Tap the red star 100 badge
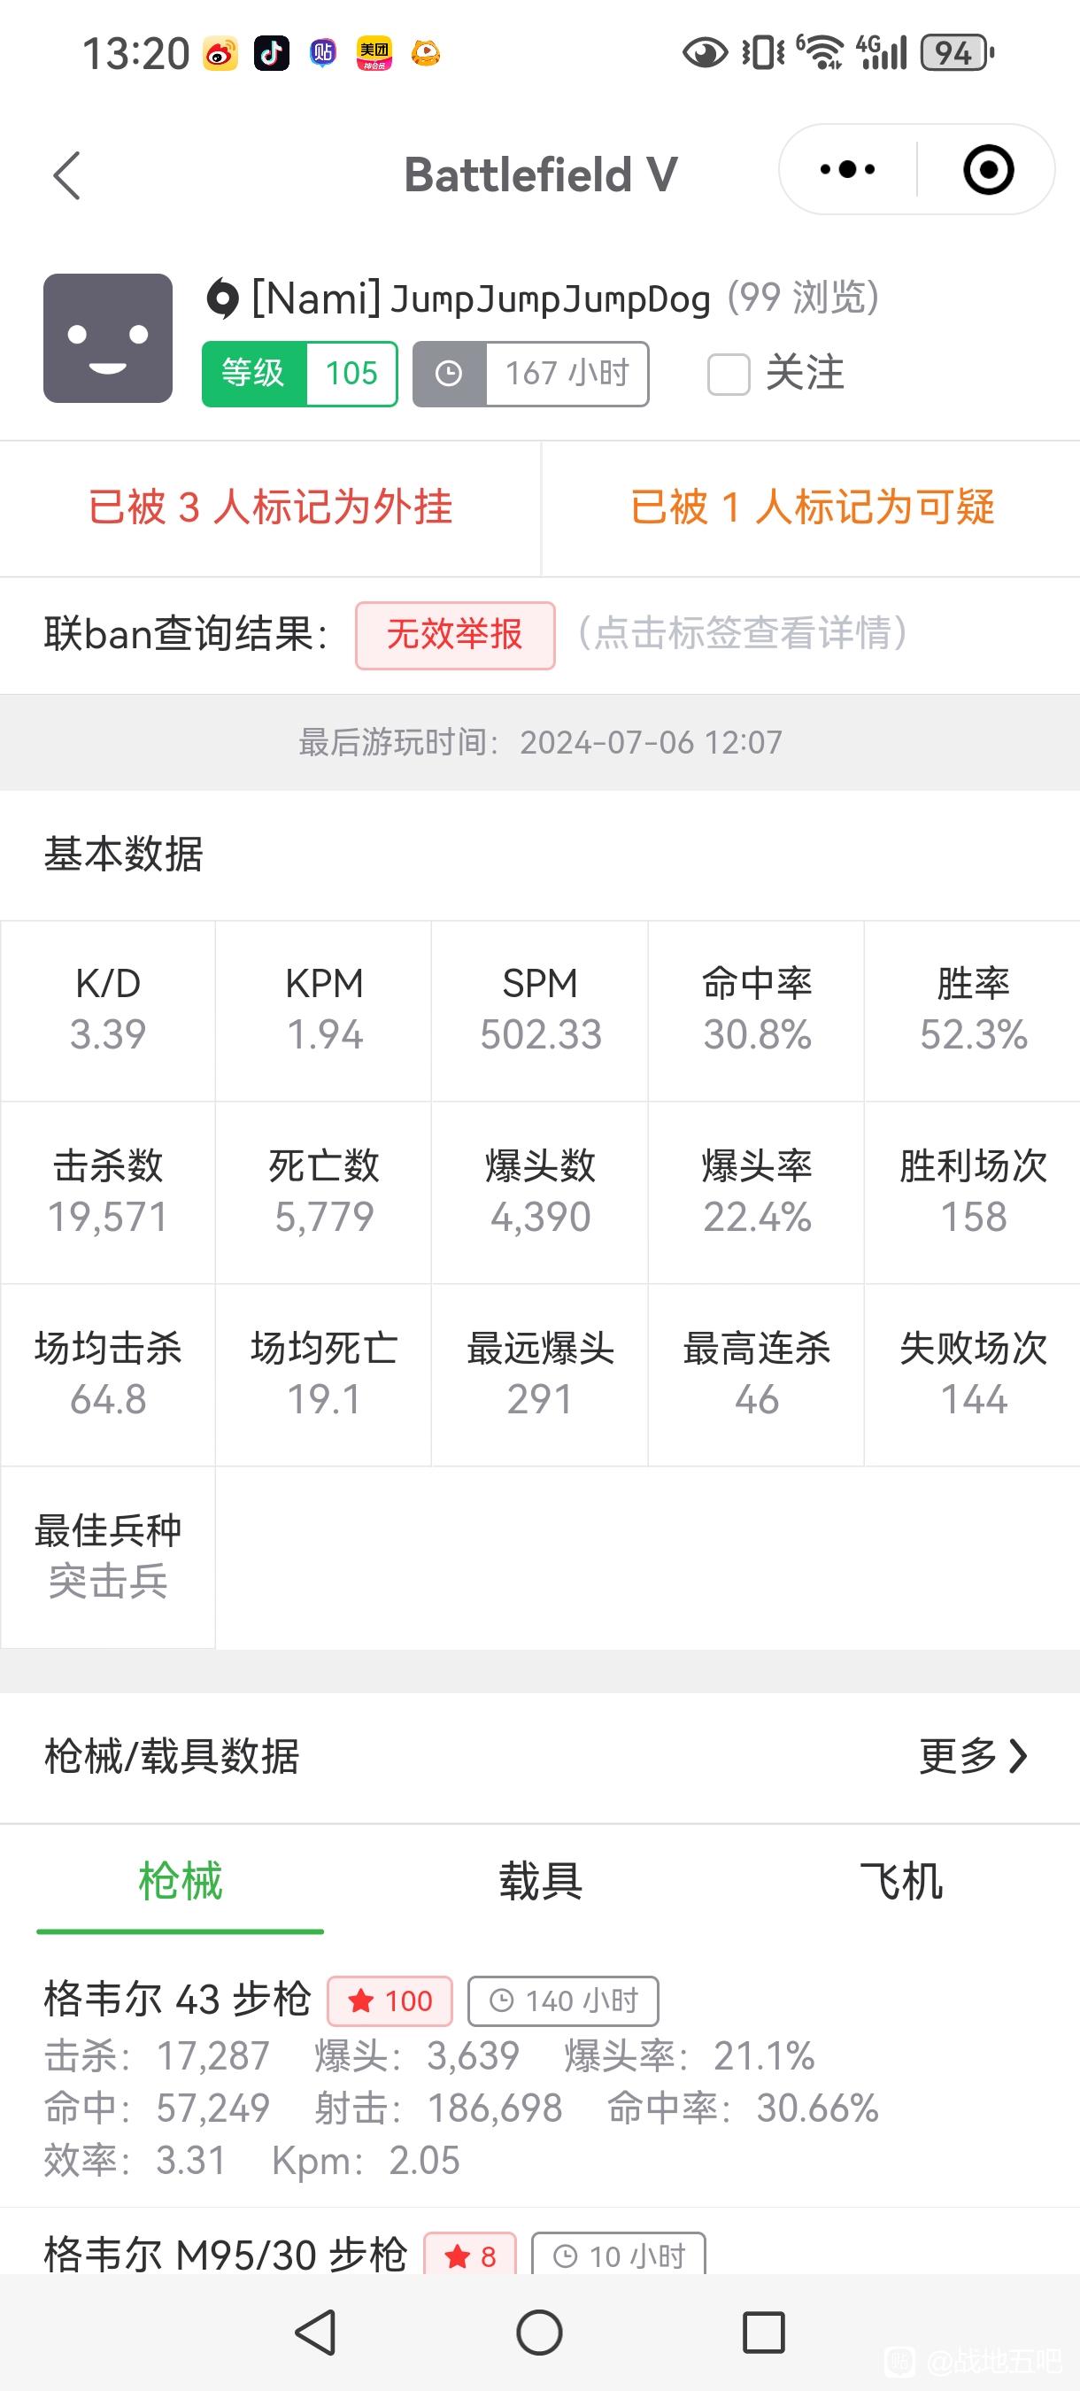Viewport: 1080px width, 2391px height. 390,2001
